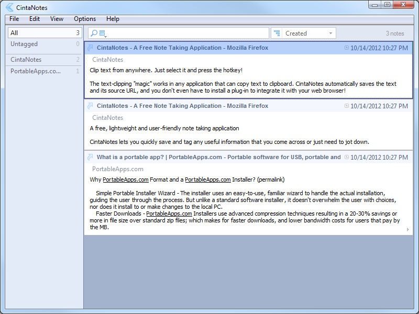Select the PortableApps.co... tag in sidebar

click(x=45, y=71)
